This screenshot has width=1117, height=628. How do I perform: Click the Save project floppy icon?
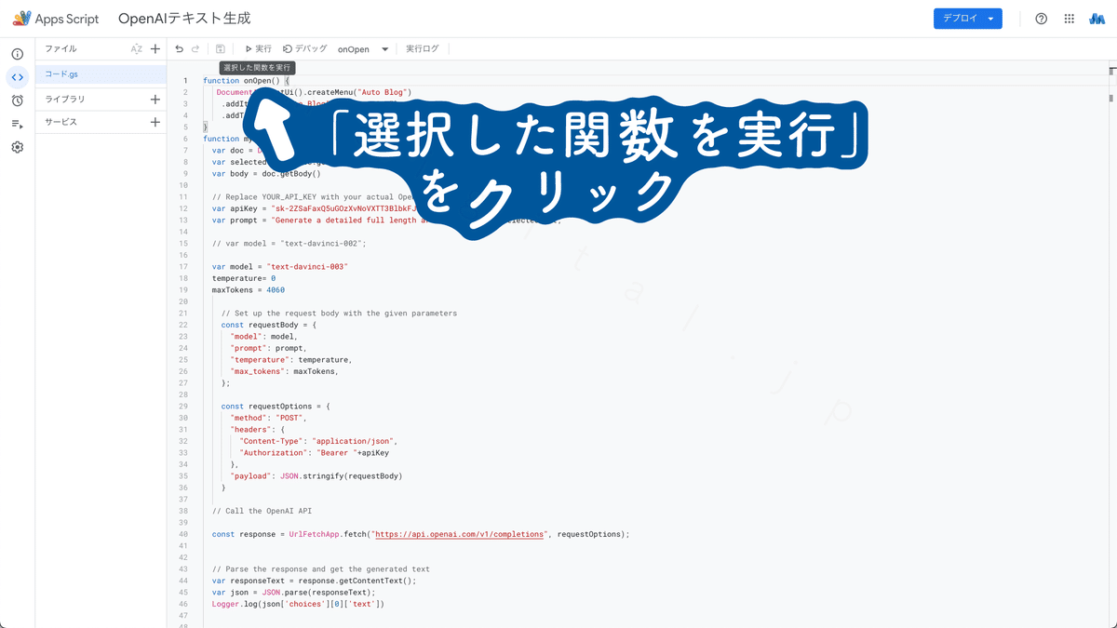click(x=221, y=49)
